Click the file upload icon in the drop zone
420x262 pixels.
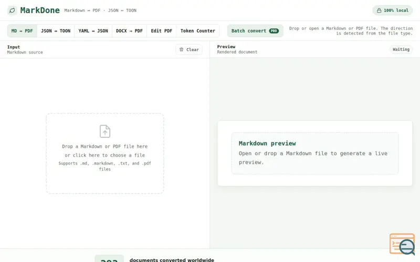105,132
